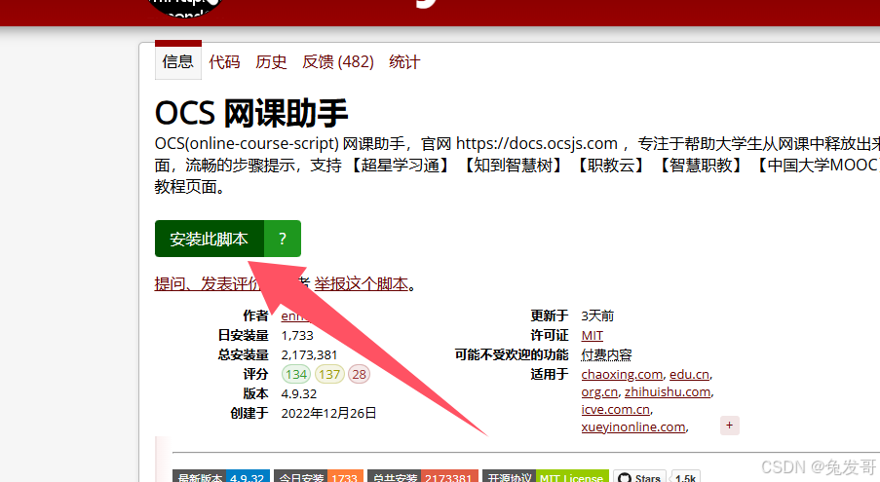This screenshot has width=880, height=482.
Task: View the 反馈 (482) tab
Action: tap(338, 61)
